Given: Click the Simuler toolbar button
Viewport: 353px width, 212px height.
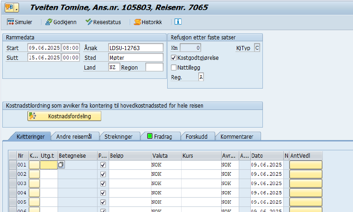Looking at the screenshot, I should tap(20, 22).
